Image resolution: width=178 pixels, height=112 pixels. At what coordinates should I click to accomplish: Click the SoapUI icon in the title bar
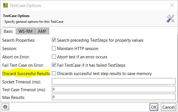(5, 5)
